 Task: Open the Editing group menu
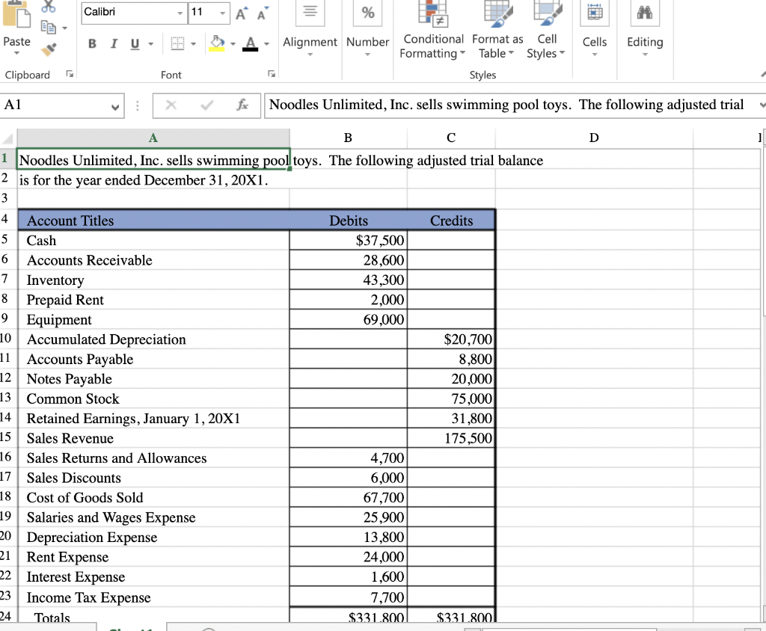point(645,31)
